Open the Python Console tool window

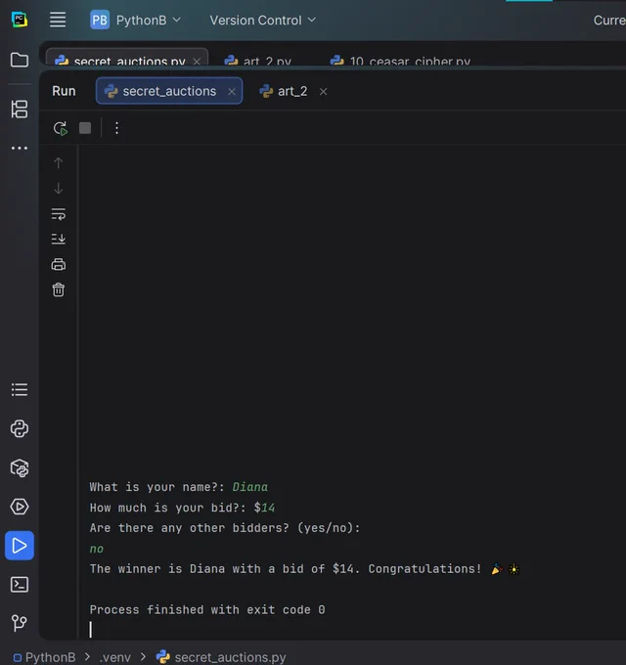click(20, 428)
